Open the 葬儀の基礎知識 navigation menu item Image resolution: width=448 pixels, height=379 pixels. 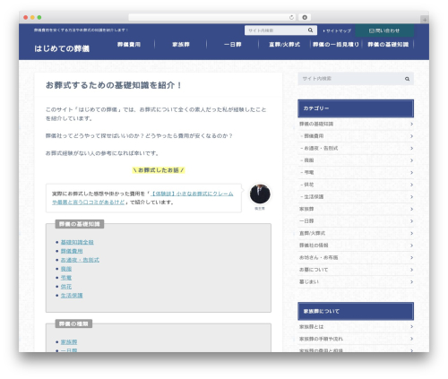click(x=388, y=45)
